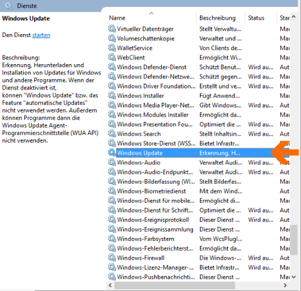Click gear icon beside Windows-Ereignisprotokoll
The image size is (301, 291).
112,219
